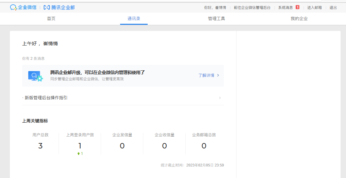346x178 pixels.
Task: Open 系统消息 in the top bar
Action: coord(285,7)
